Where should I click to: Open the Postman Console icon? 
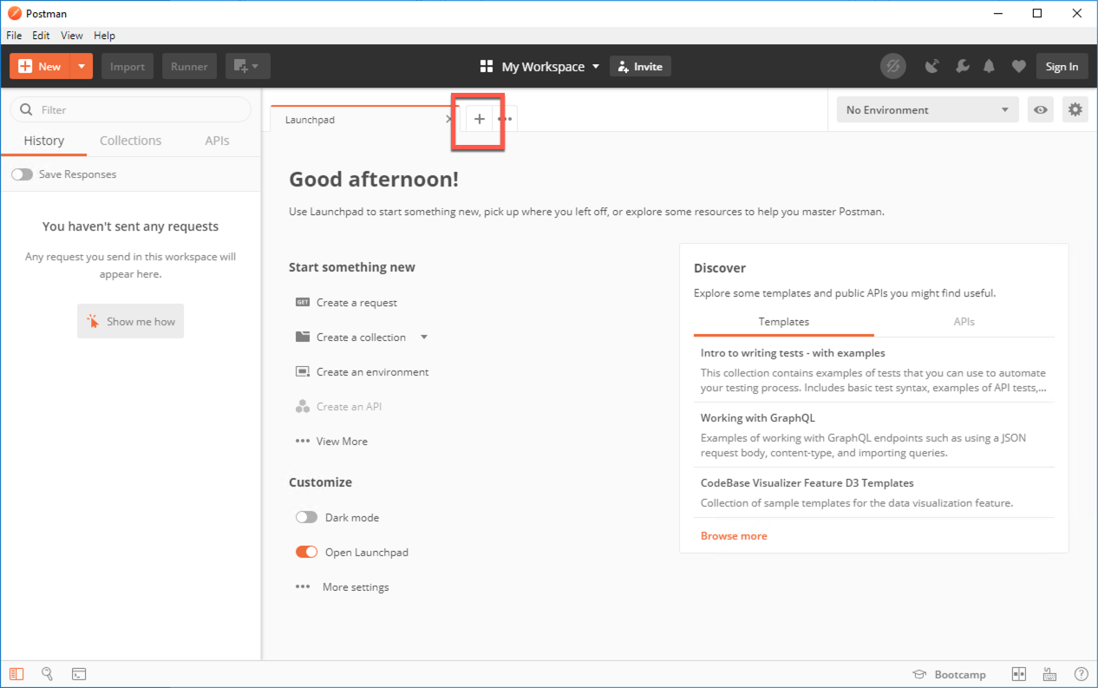tap(78, 674)
